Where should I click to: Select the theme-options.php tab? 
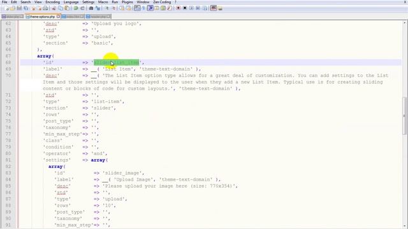pyautogui.click(x=42, y=17)
